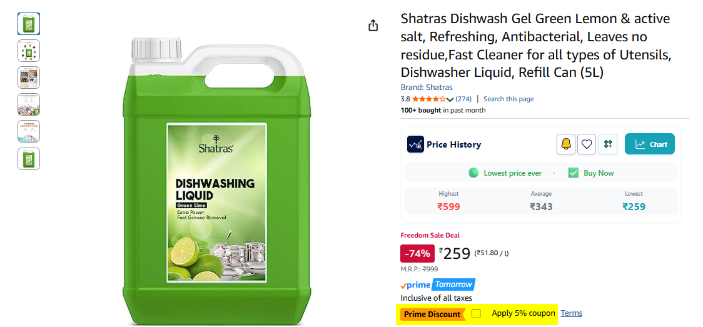The height and width of the screenshot is (327, 703).
Task: Click the green Buy Now checkmark icon
Action: (x=574, y=173)
